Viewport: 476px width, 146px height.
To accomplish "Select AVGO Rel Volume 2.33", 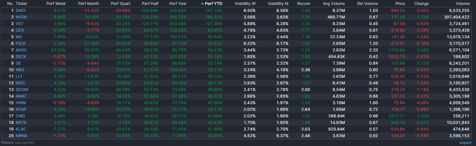I will pyautogui.click(x=374, y=50).
